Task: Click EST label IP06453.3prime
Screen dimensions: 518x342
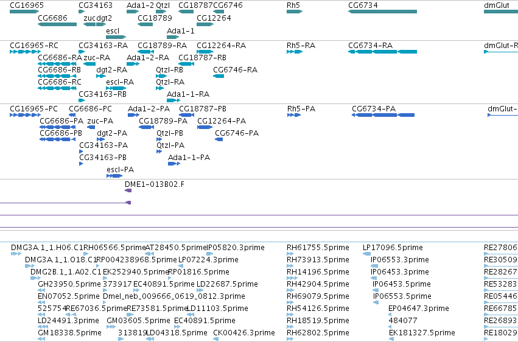Action: pyautogui.click(x=400, y=272)
